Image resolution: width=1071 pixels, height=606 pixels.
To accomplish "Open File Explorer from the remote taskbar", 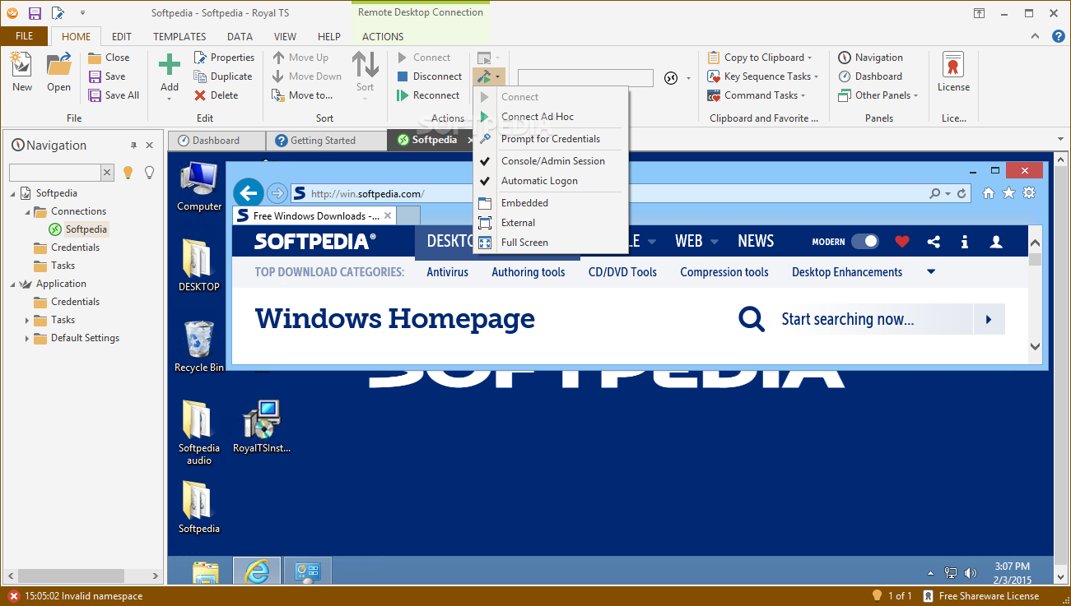I will coord(206,572).
